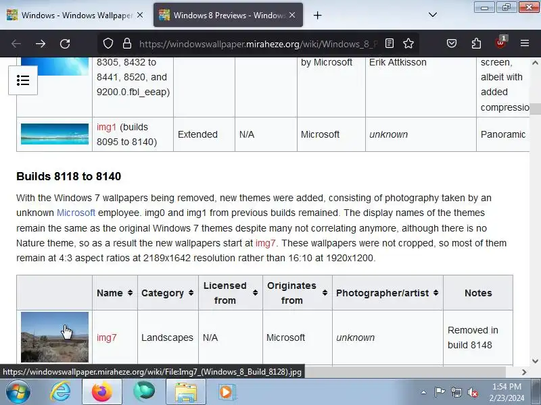Select Windows 8 Previews tab
This screenshot has height=405, width=541.
click(x=228, y=15)
